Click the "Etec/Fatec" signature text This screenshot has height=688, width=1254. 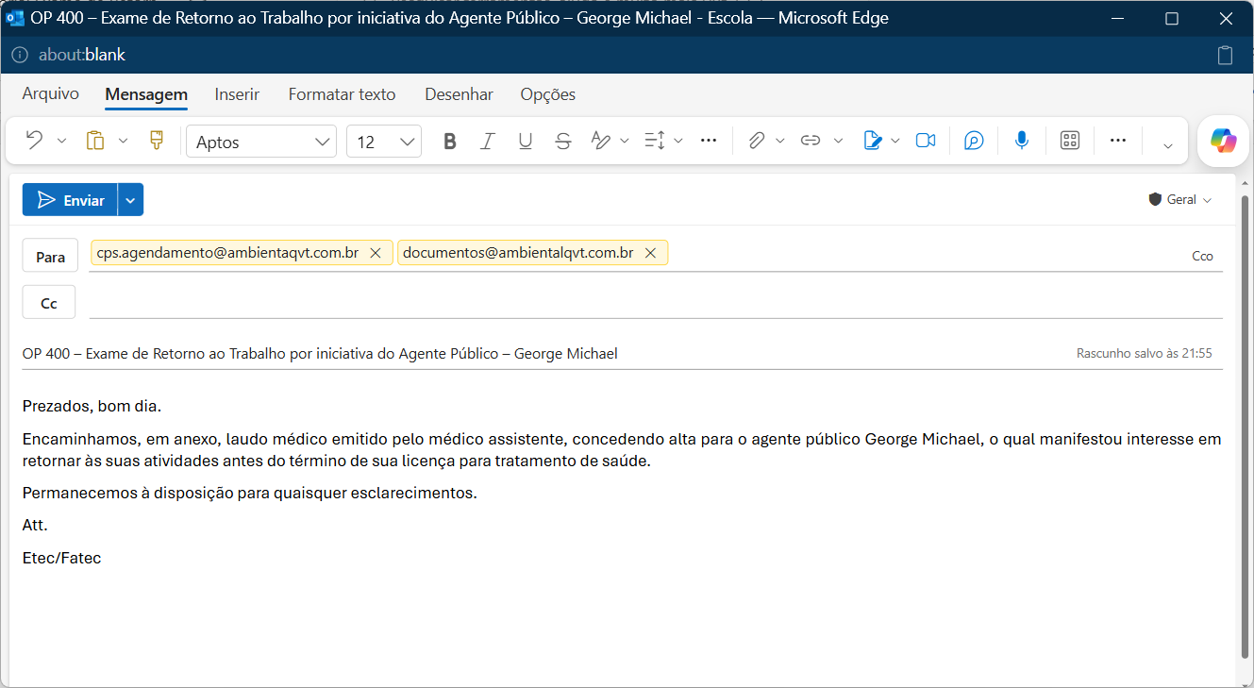coord(62,558)
